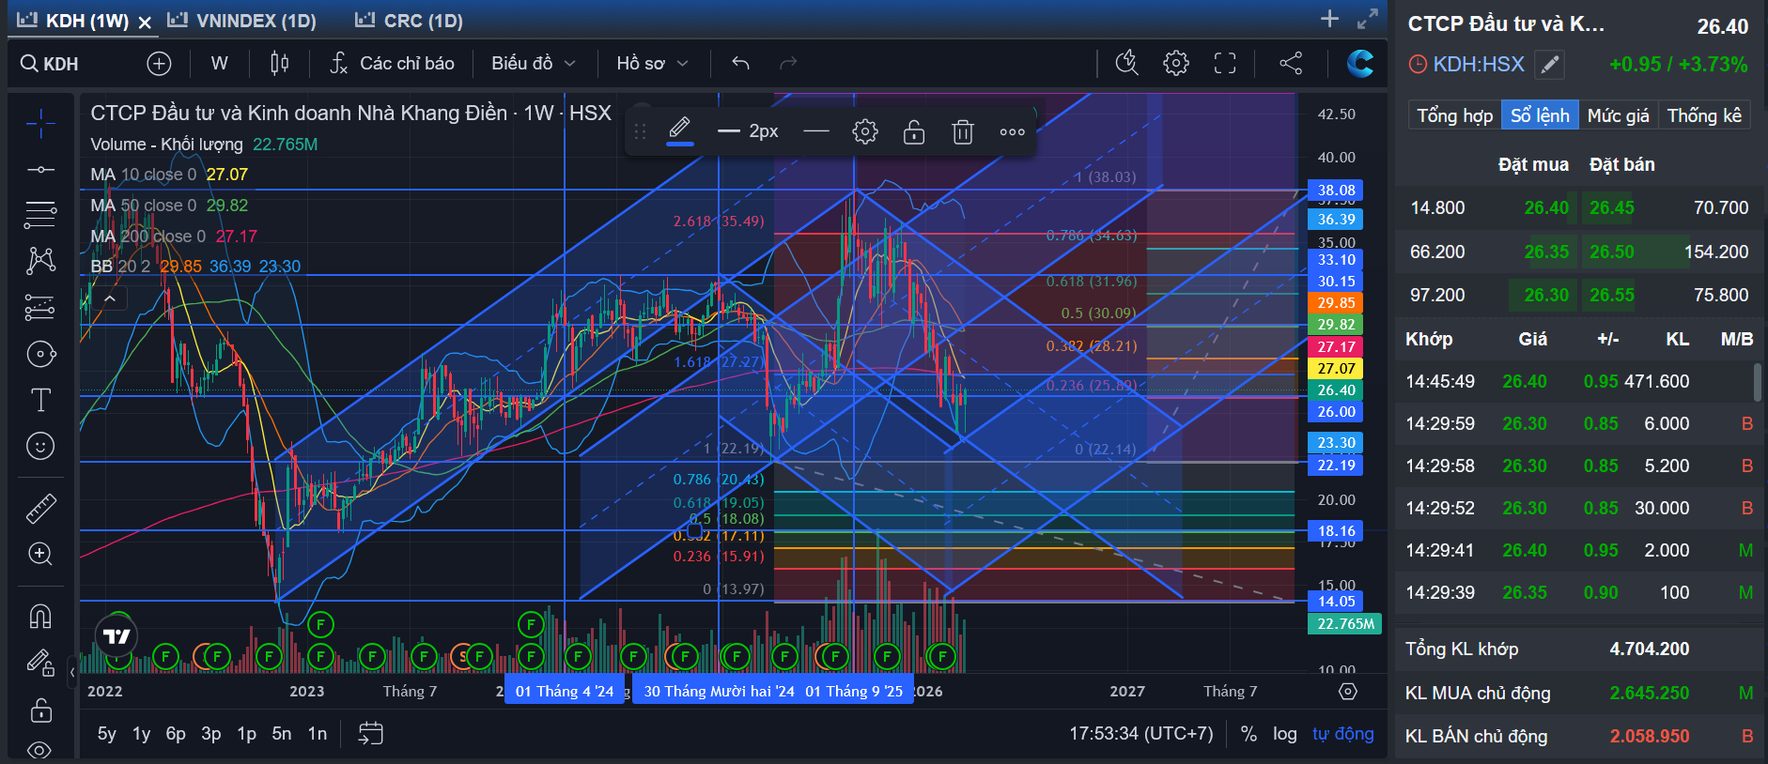Open quick search in the chart toolbar
The width and height of the screenshot is (1768, 764).
coord(1126,63)
